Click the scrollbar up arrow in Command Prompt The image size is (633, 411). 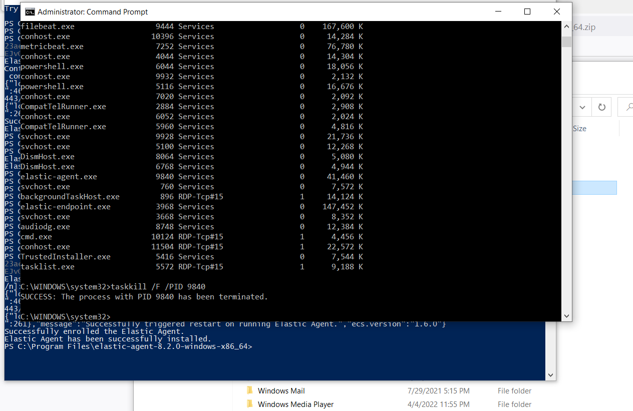(566, 26)
